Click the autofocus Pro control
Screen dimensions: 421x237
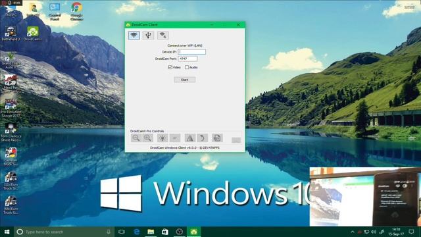(175, 138)
